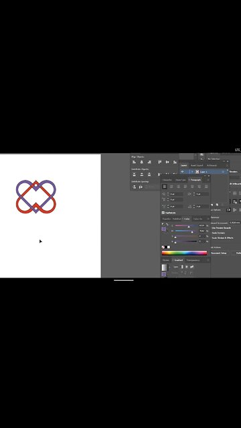Toggle the Hyphenate checkbox
The width and height of the screenshot is (241, 428).
[163, 213]
